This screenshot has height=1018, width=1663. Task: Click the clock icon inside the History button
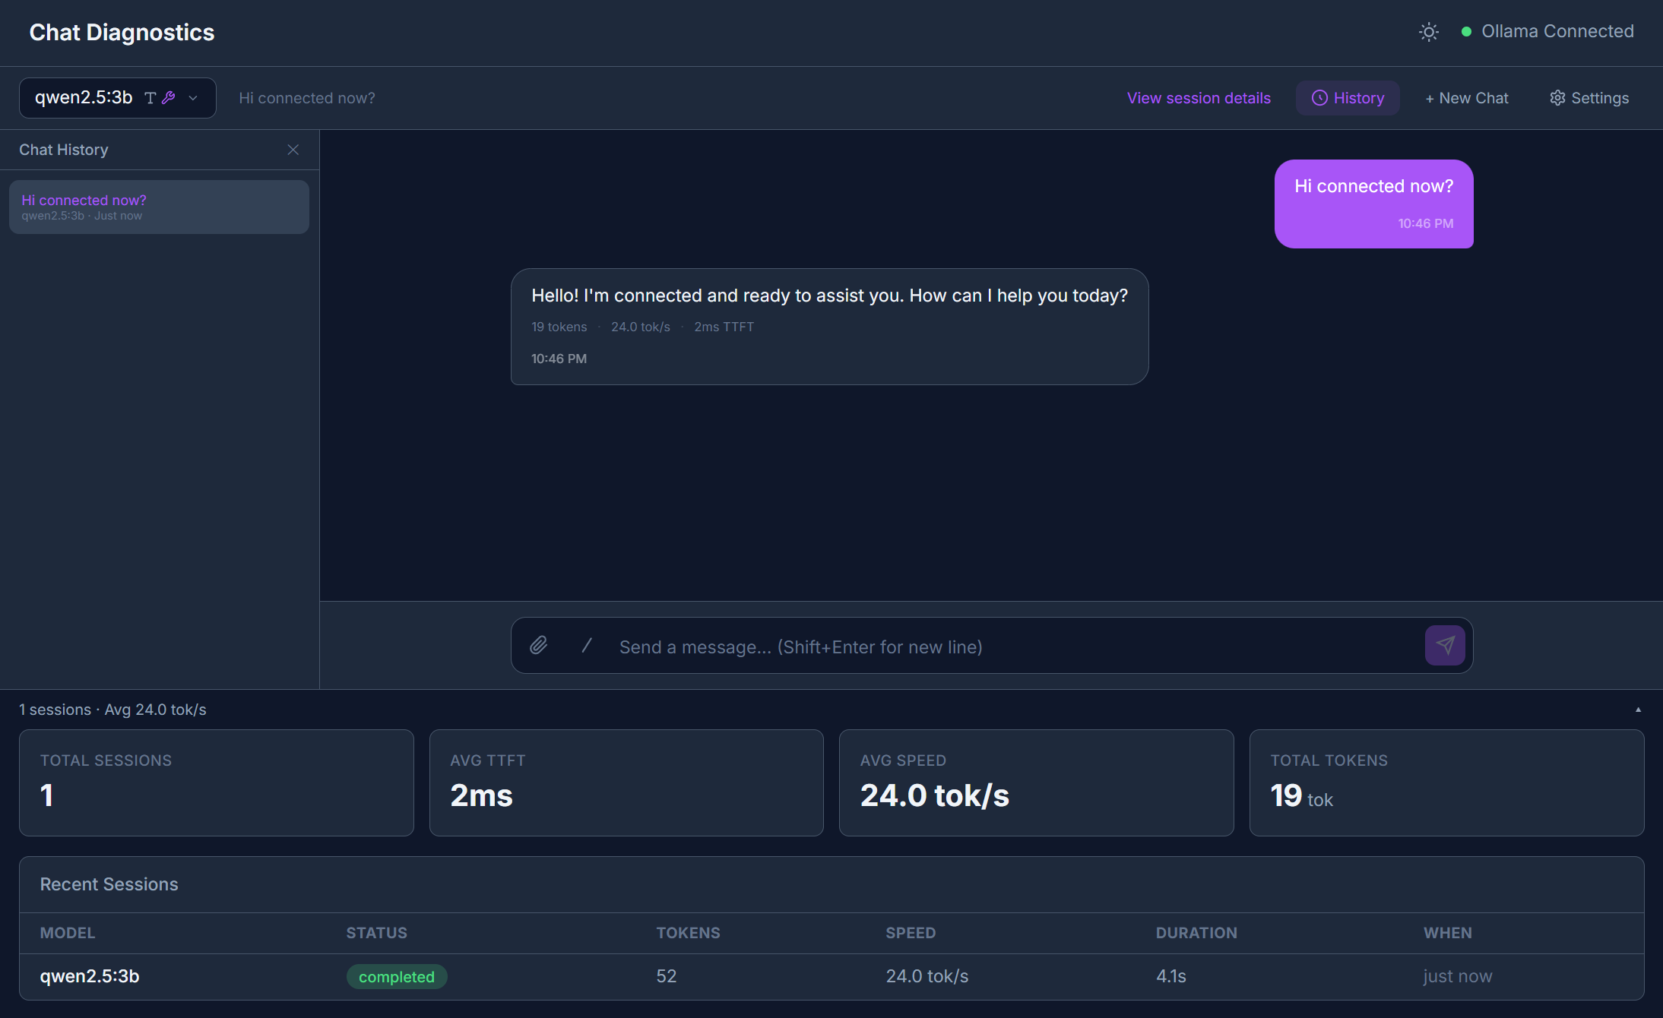(1319, 97)
